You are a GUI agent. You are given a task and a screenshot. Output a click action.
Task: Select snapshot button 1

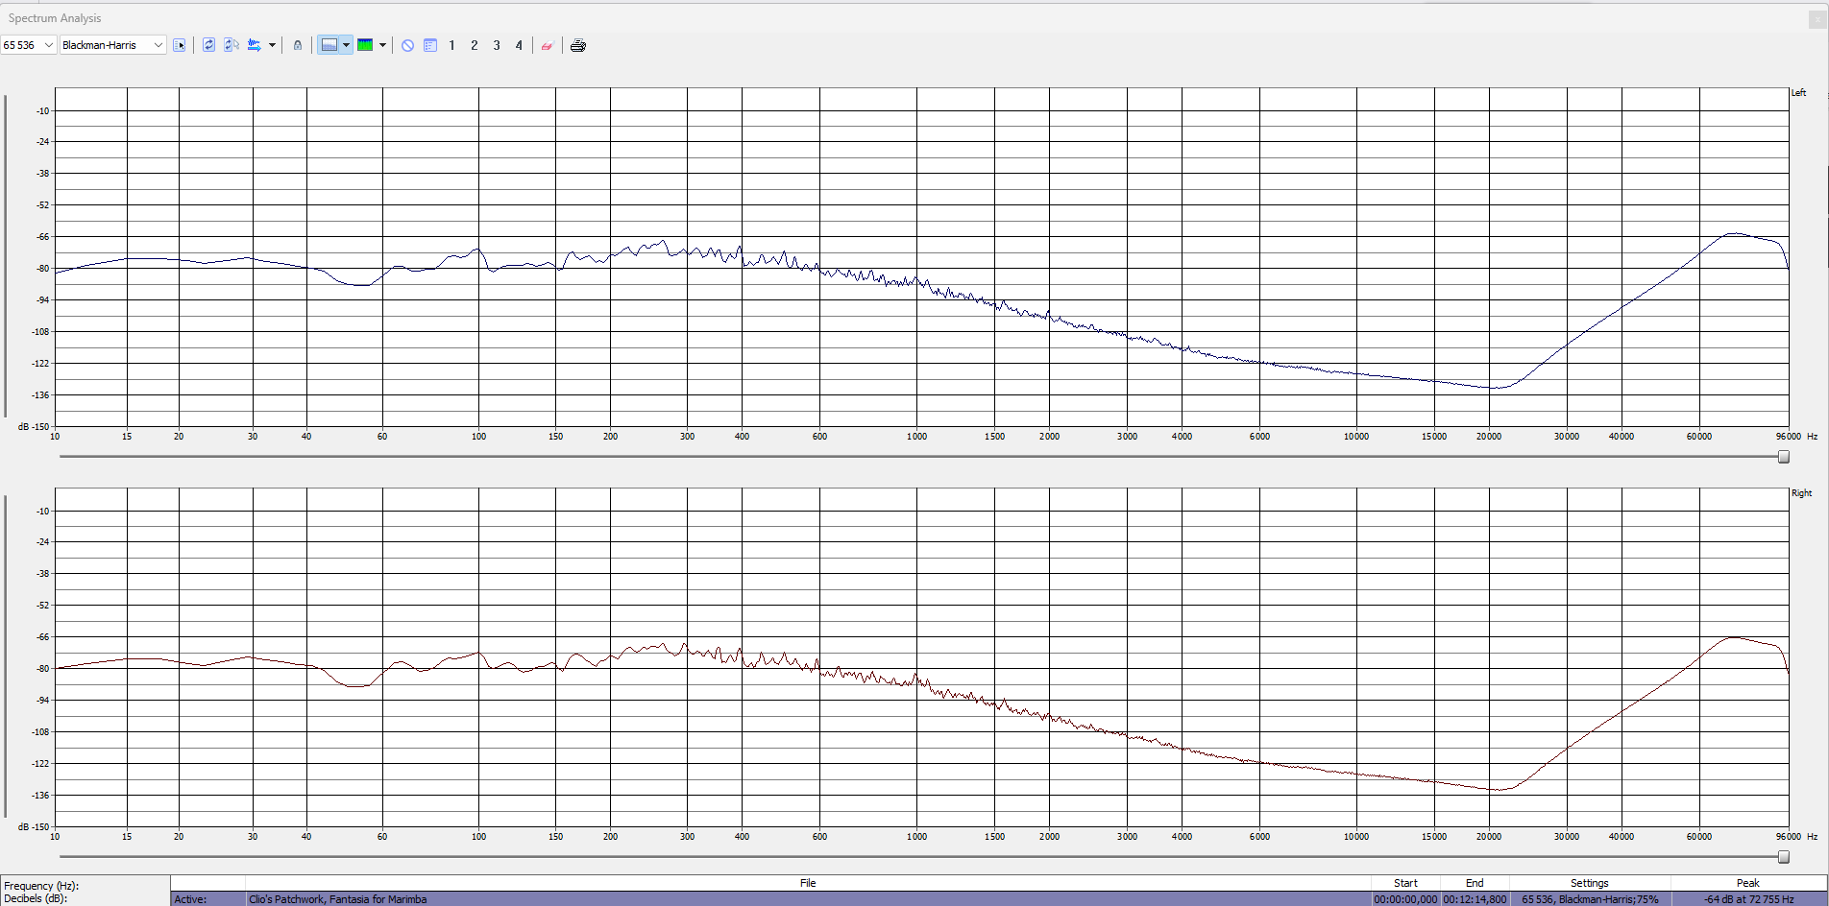(452, 45)
